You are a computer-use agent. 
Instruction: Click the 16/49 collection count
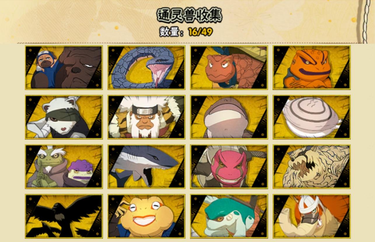tap(200, 32)
